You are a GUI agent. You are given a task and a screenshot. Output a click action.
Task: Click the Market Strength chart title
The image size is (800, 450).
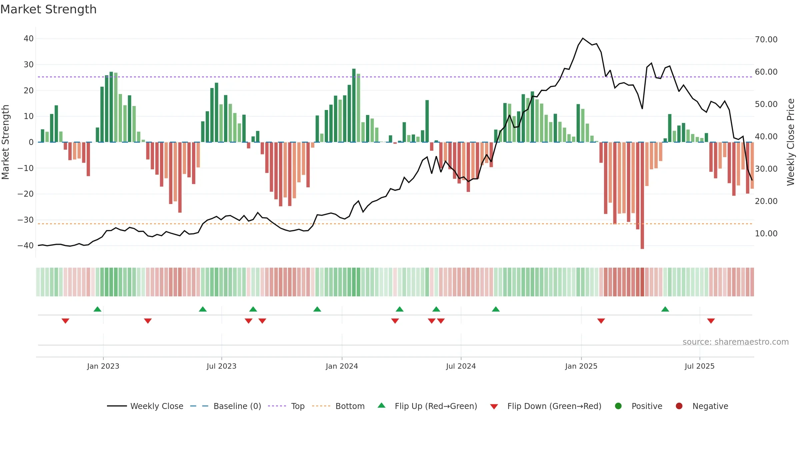pyautogui.click(x=48, y=9)
